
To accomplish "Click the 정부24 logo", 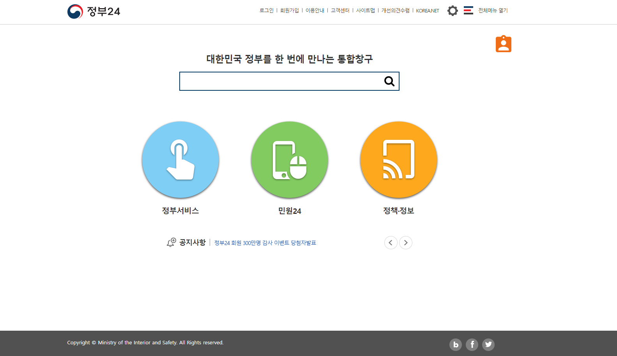I will [x=94, y=11].
